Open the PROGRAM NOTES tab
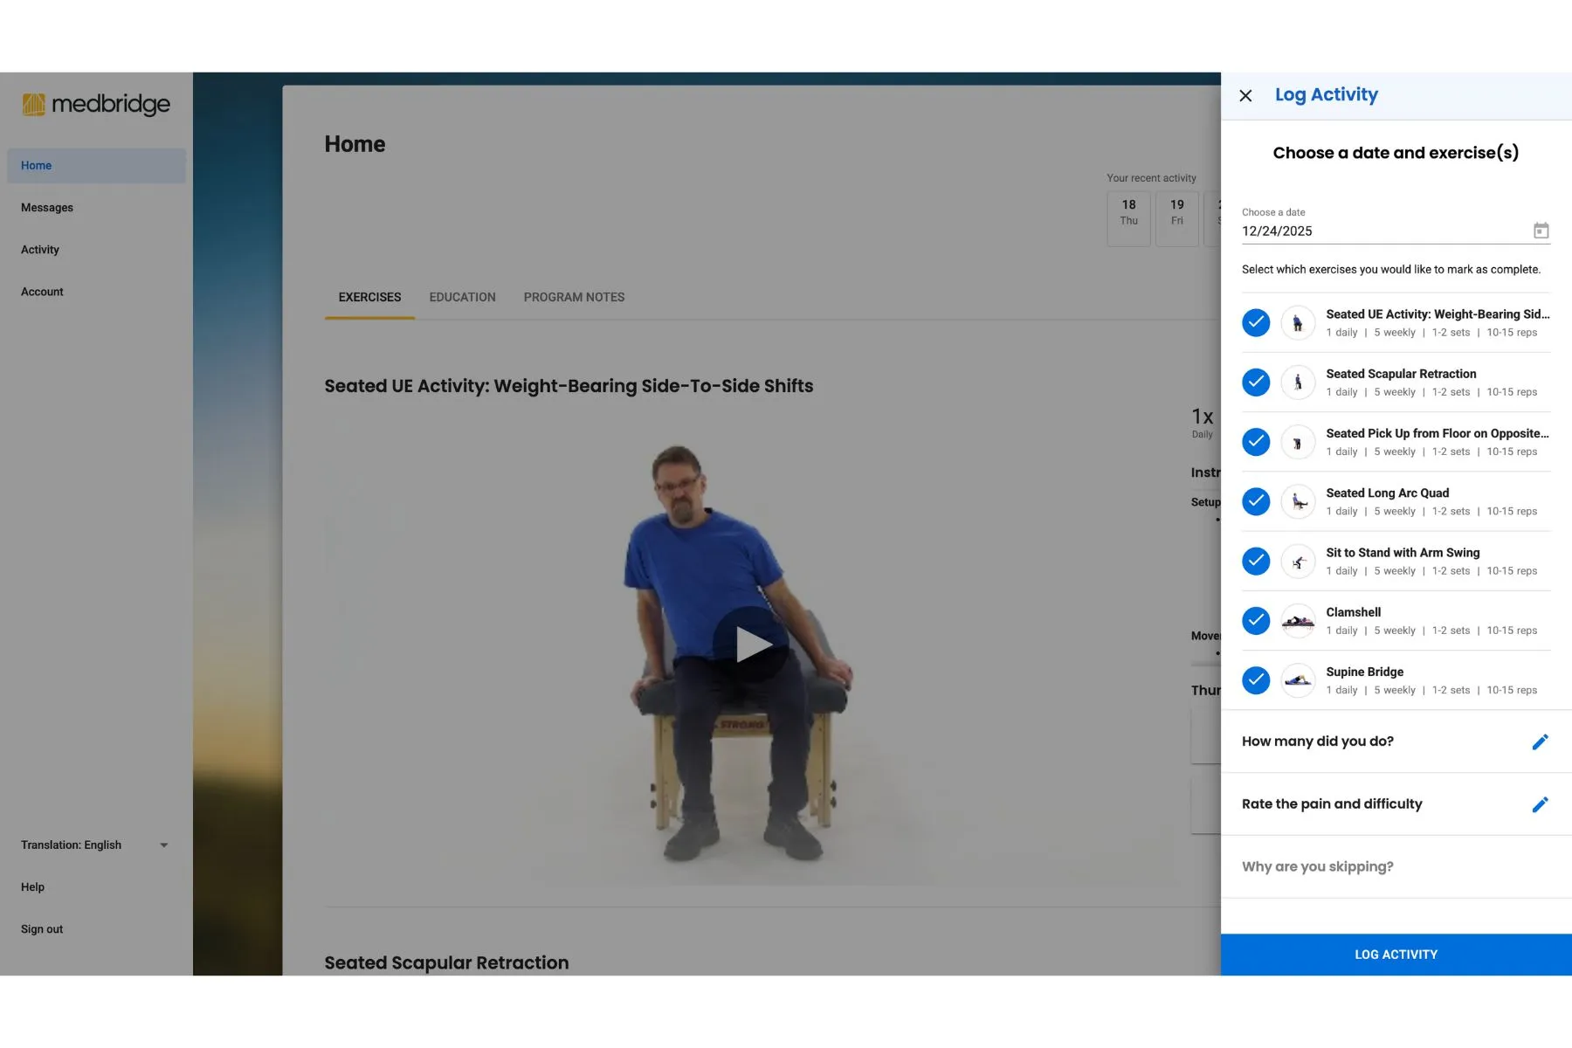The width and height of the screenshot is (1572, 1048). pos(574,297)
